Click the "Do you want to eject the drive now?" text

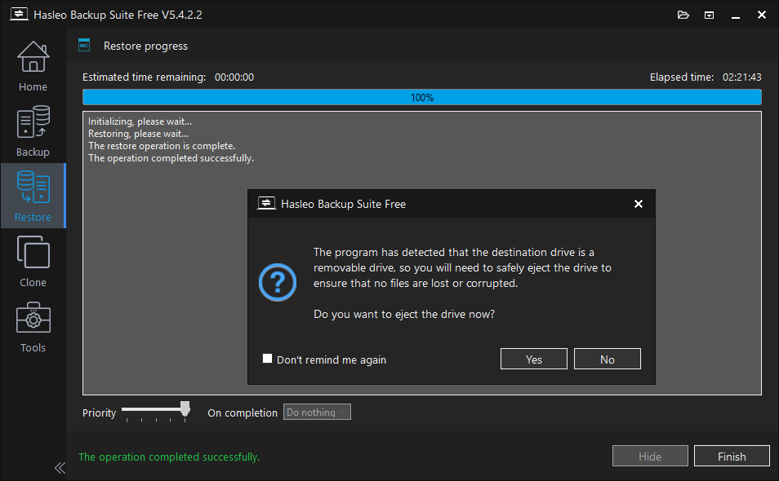click(x=404, y=315)
